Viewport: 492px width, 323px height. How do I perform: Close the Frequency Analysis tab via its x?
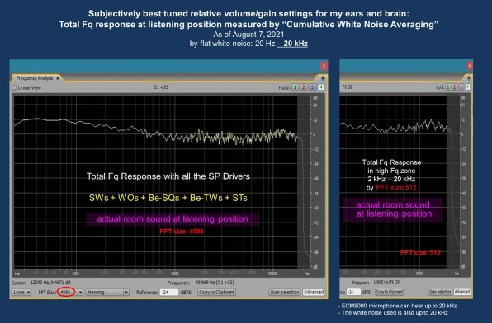click(x=58, y=78)
